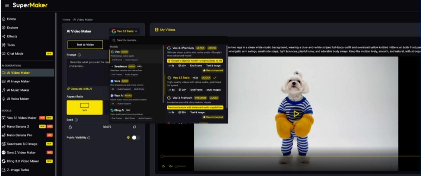
Task: Open AI Music Maker in sidebar
Action: (x=18, y=90)
